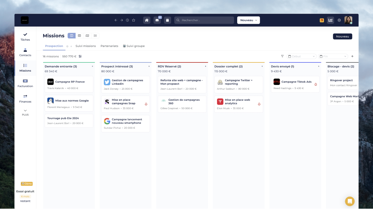This screenshot has width=373, height=209.
Task: Click the black logo at top left
Action: pyautogui.click(x=25, y=20)
